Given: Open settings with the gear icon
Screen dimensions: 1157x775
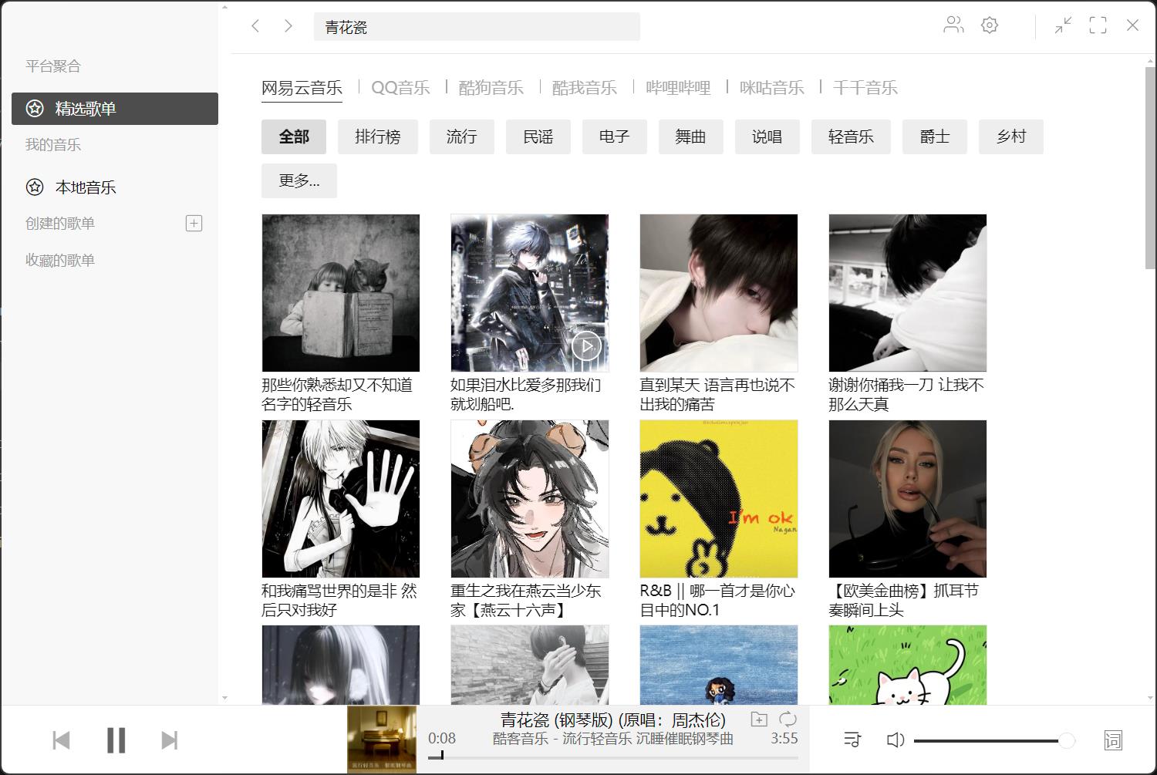Looking at the screenshot, I should (990, 25).
